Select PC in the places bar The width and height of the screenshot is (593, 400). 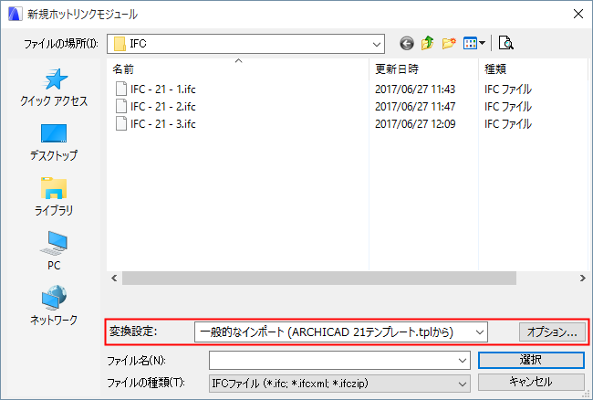[54, 251]
